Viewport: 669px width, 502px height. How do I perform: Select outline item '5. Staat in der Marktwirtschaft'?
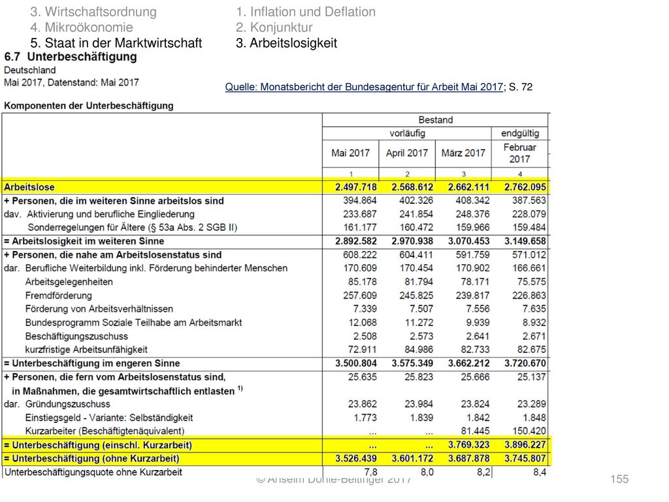[116, 42]
